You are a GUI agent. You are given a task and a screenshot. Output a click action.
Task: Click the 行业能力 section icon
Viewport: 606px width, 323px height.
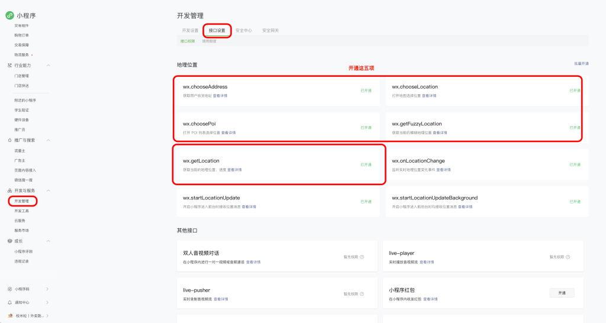(9, 65)
